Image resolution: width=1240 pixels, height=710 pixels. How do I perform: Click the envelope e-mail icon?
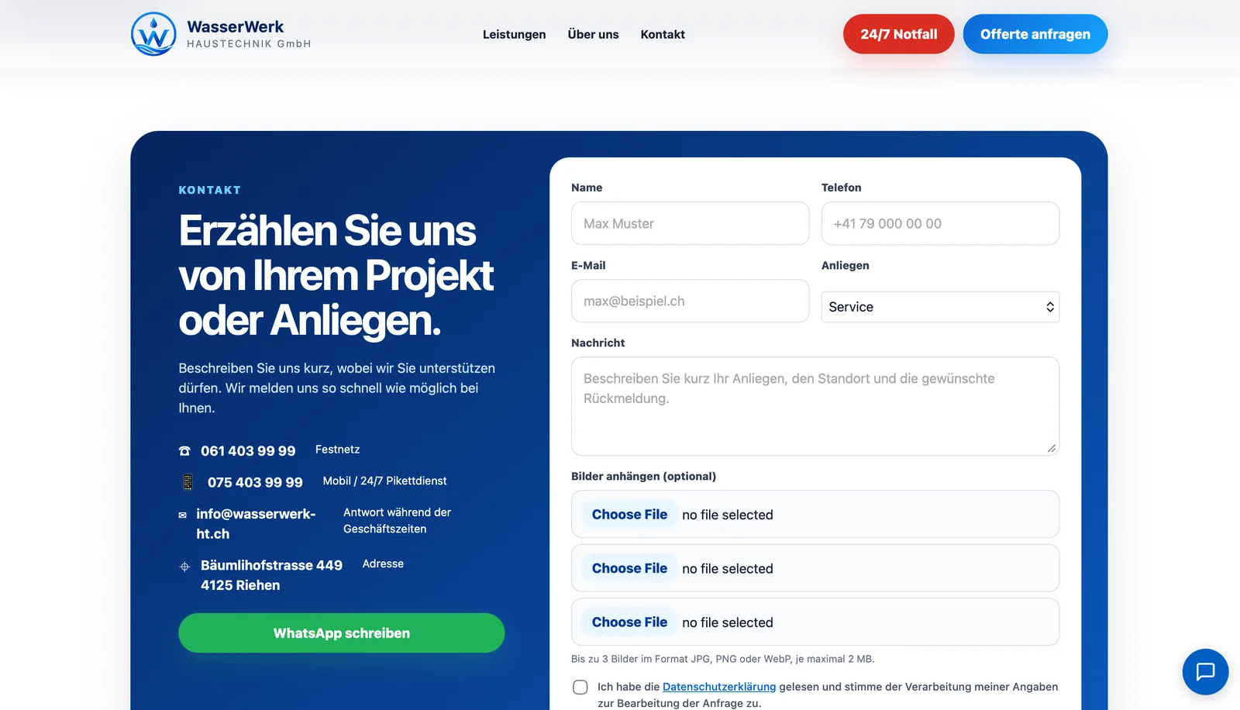(x=183, y=515)
